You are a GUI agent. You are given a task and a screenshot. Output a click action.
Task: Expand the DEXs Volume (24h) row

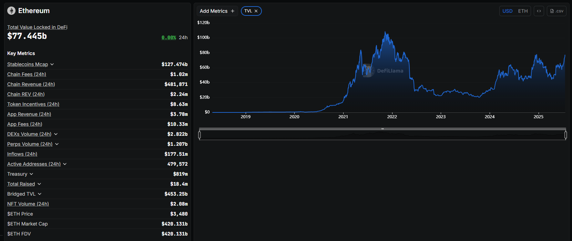pyautogui.click(x=56, y=134)
